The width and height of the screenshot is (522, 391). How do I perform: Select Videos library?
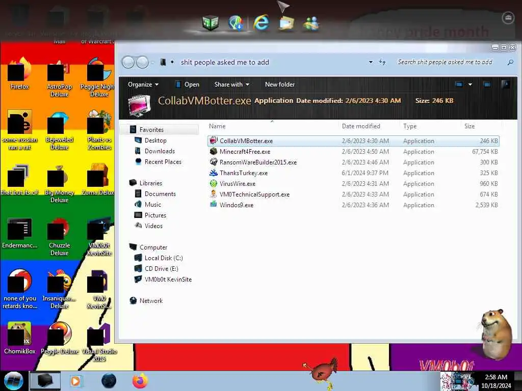[153, 226]
